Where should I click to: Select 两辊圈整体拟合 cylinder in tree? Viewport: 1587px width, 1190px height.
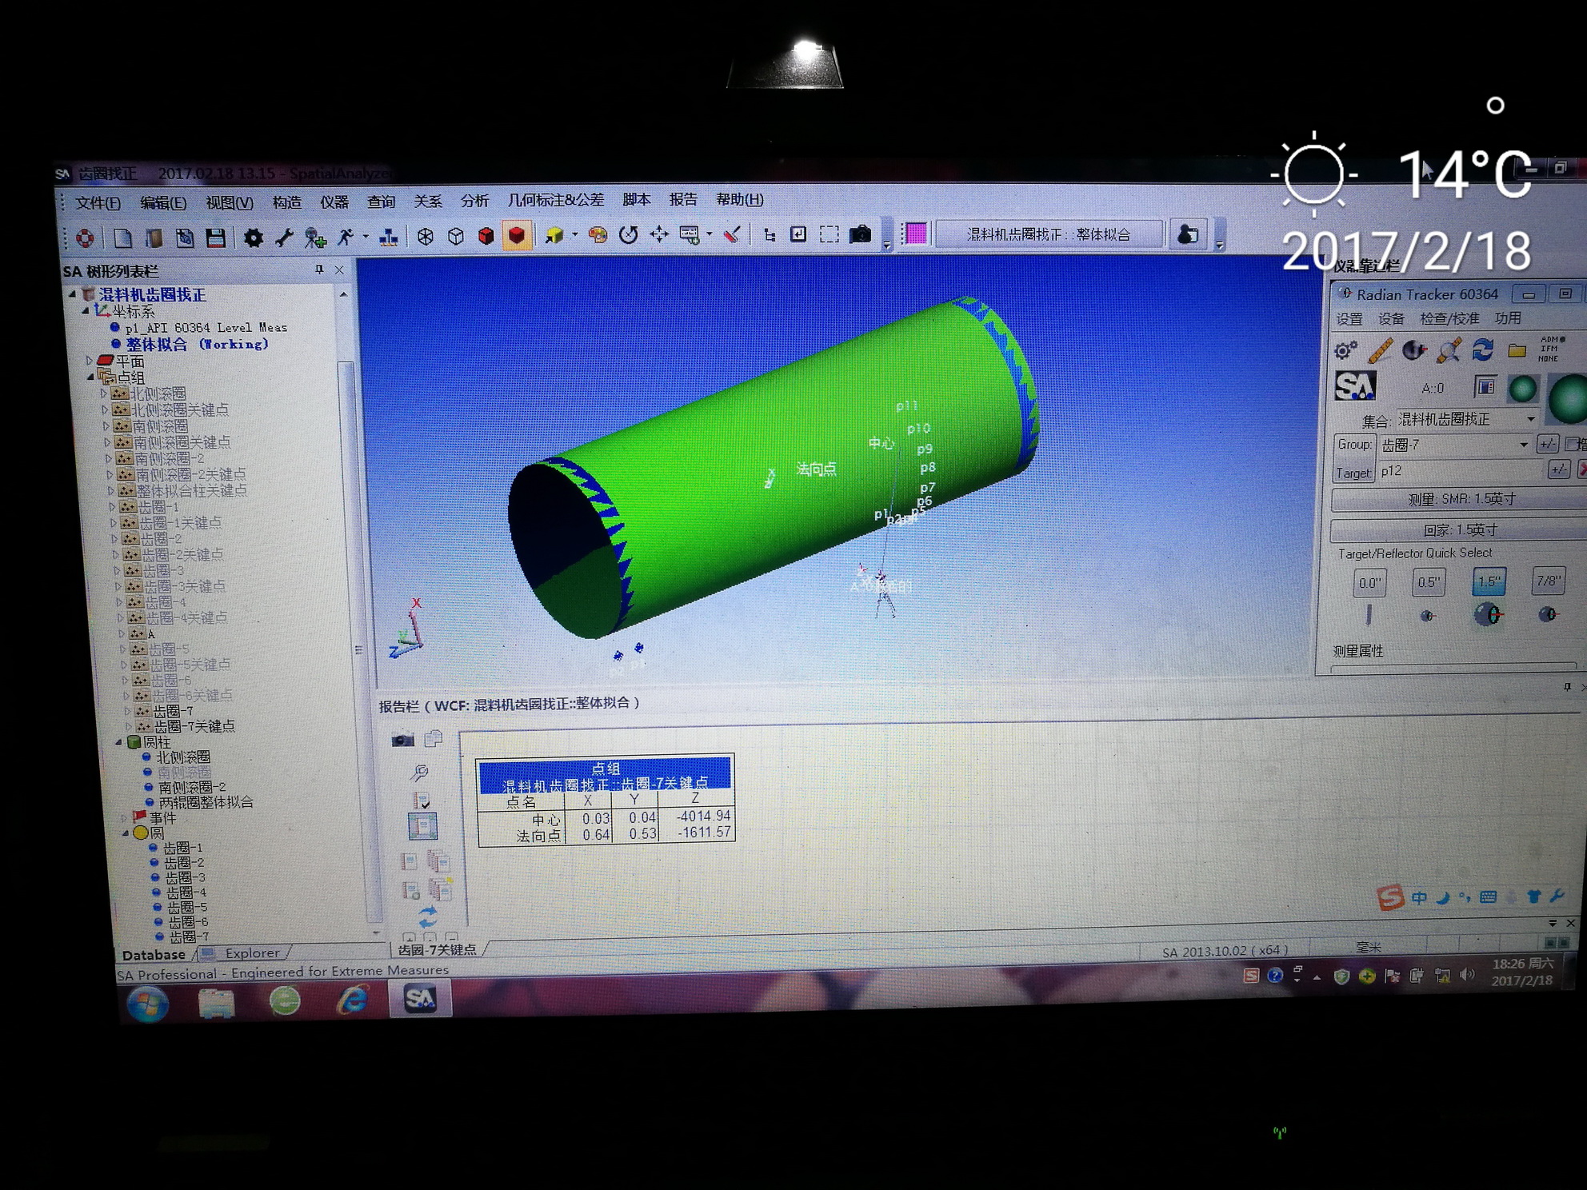point(206,802)
